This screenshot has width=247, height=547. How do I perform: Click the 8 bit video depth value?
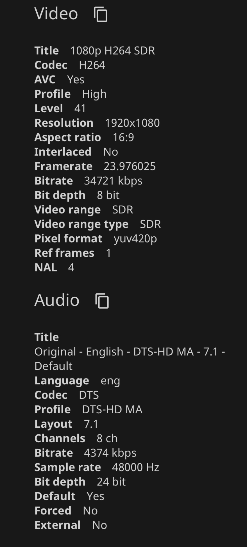coord(108,195)
